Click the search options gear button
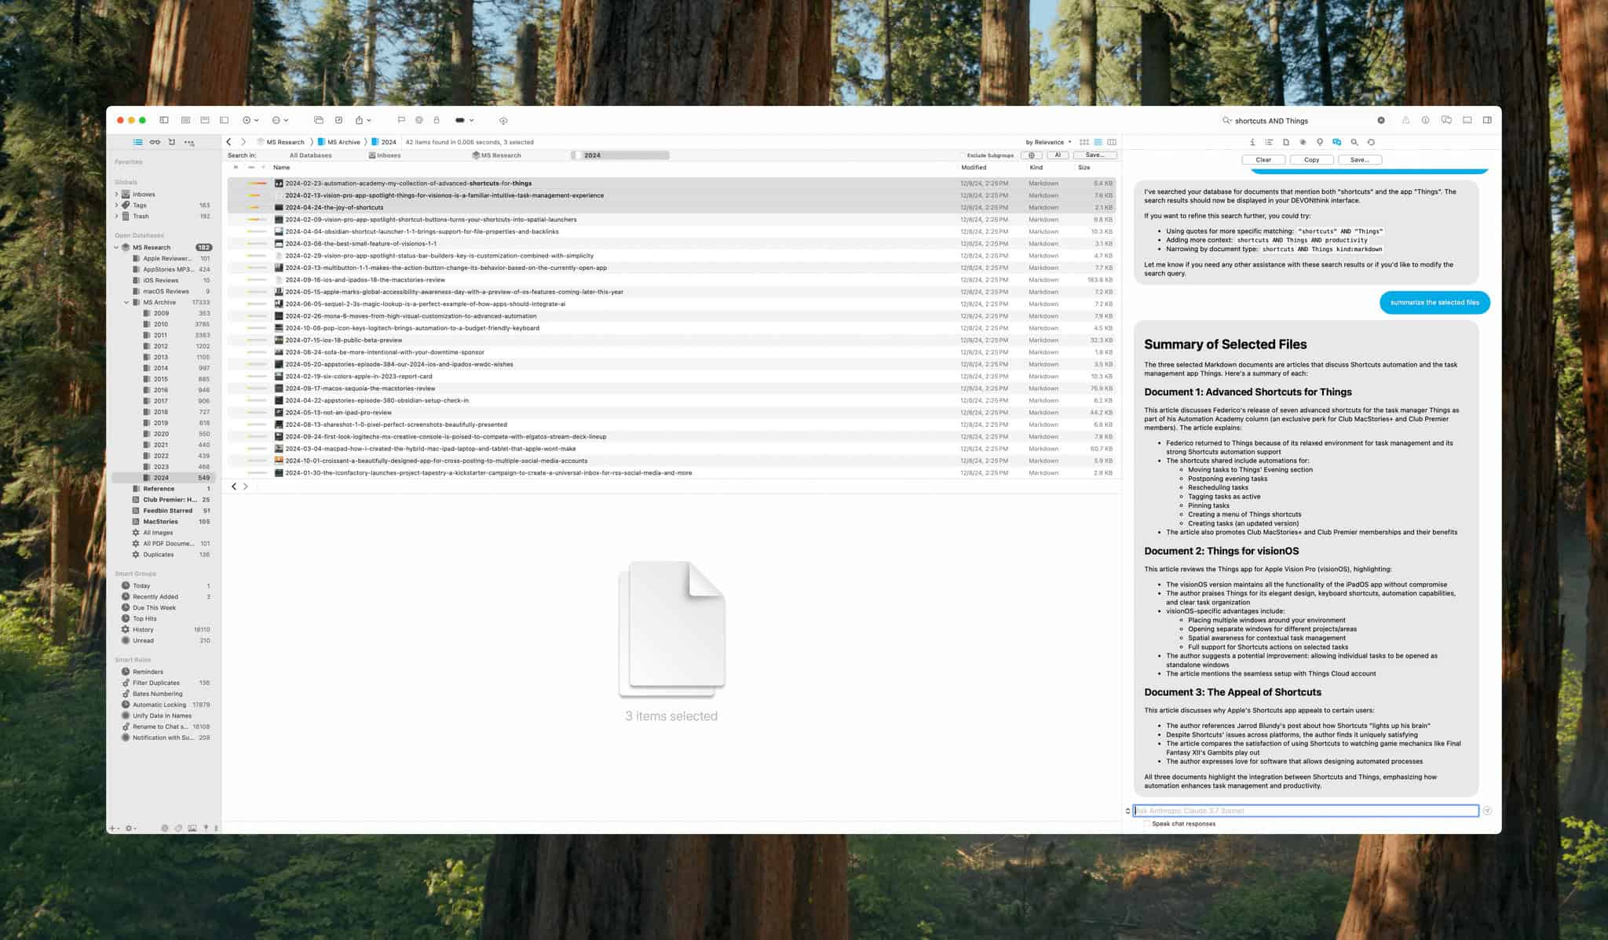The height and width of the screenshot is (940, 1608). click(1032, 155)
